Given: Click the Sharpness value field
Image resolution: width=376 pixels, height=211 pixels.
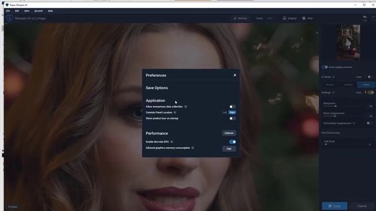Looking at the screenshot, I should pyautogui.click(x=371, y=106).
